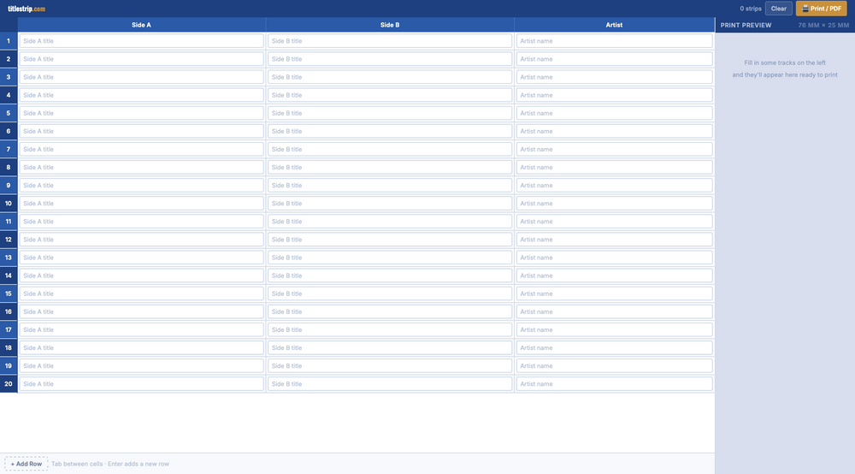Focus Side B title field in row 6
855x474 pixels.
[390, 131]
